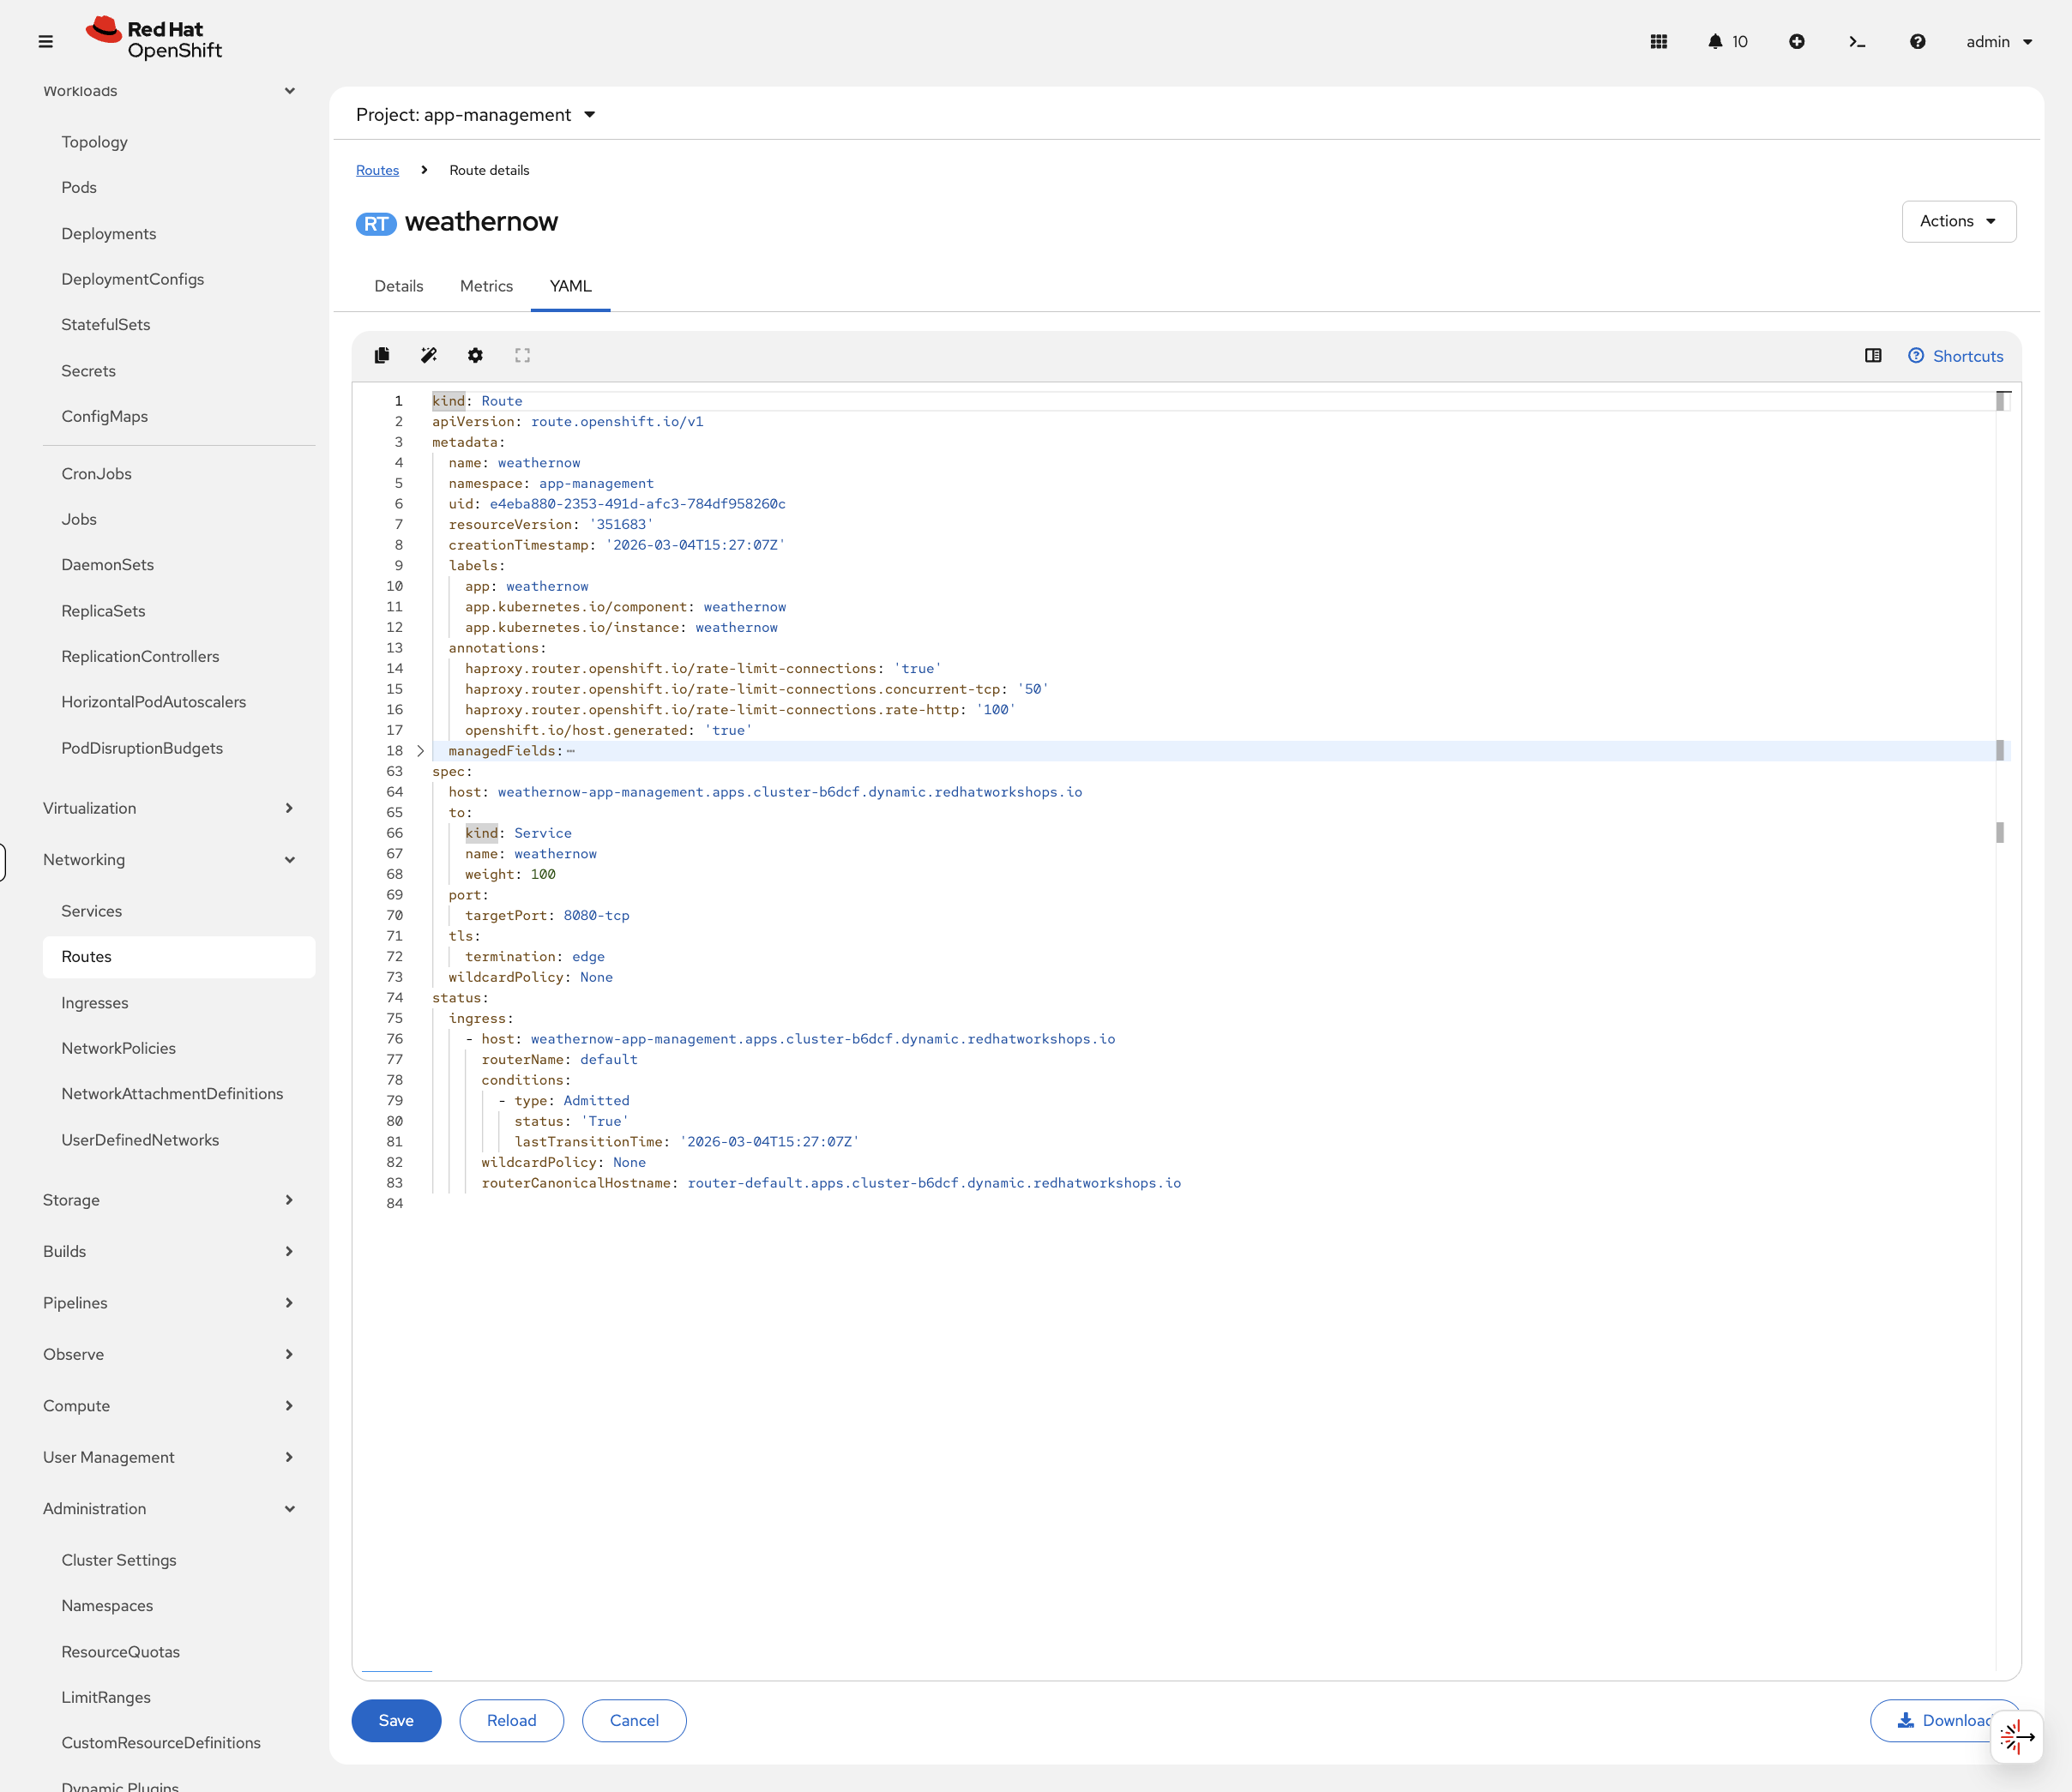Image resolution: width=2072 pixels, height=1792 pixels.
Task: Toggle the sidebar panel icon near Shortcuts
Action: coord(1872,355)
